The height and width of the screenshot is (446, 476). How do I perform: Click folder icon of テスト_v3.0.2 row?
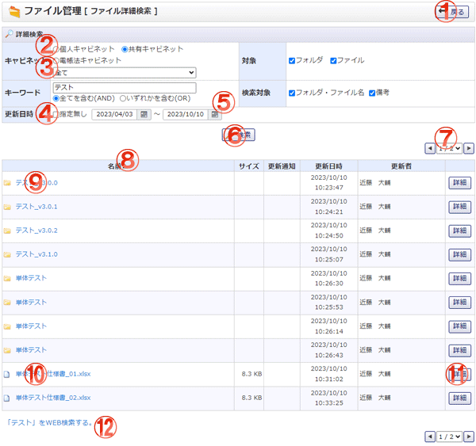tap(7, 231)
